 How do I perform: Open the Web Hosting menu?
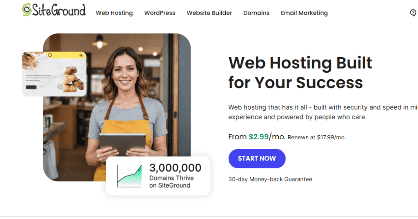114,13
